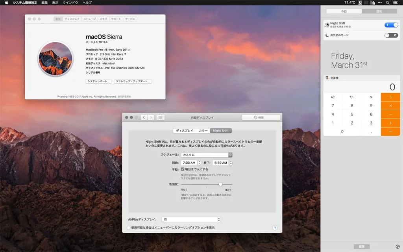The width and height of the screenshot is (403, 252).
Task: Click the three dots menu bar icon
Action: pos(380,3)
